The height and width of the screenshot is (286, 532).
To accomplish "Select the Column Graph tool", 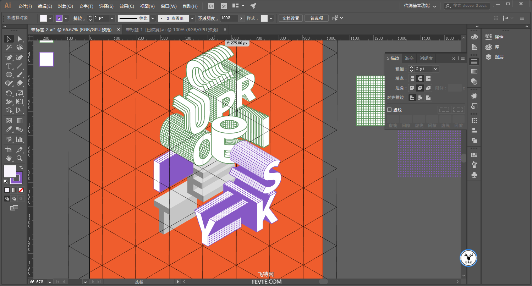I will pos(20,139).
